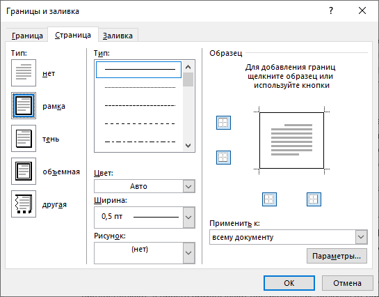Confirm with the OK button

[x=289, y=283]
